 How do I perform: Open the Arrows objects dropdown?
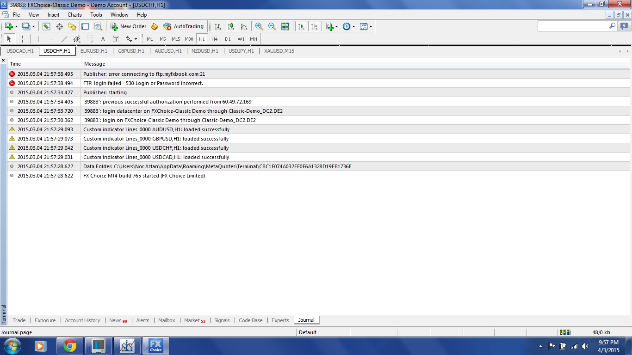pyautogui.click(x=131, y=39)
